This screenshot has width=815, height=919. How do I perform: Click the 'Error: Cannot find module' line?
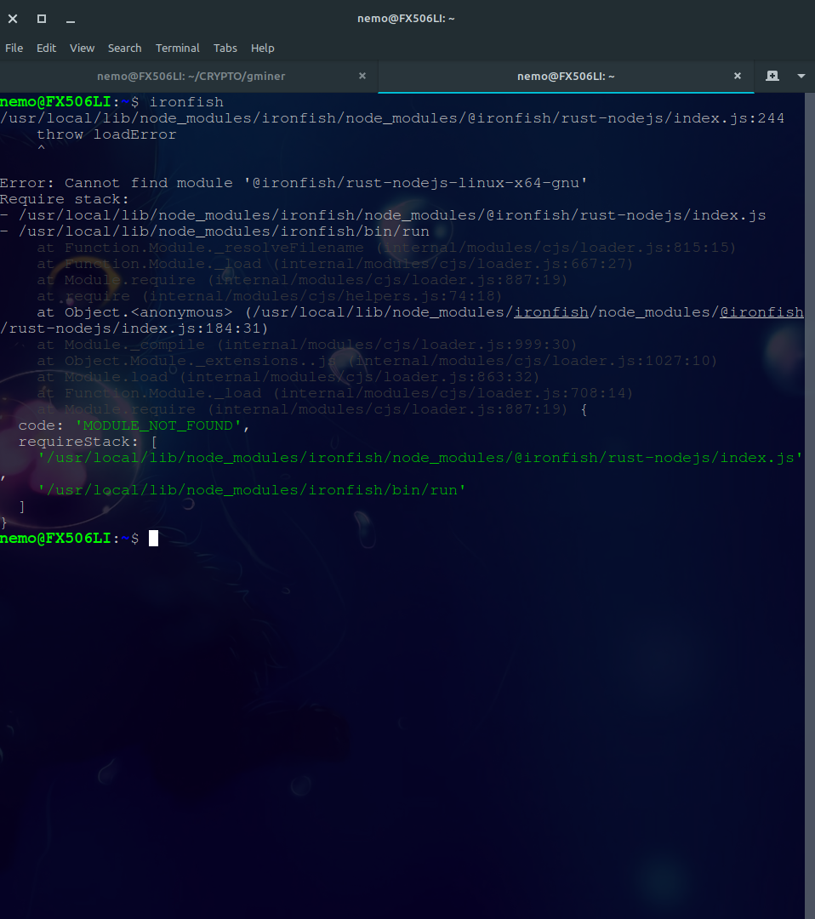(294, 183)
